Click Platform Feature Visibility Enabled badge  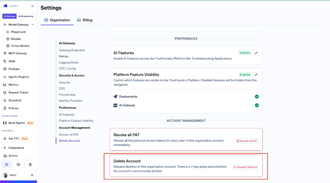pos(245,75)
